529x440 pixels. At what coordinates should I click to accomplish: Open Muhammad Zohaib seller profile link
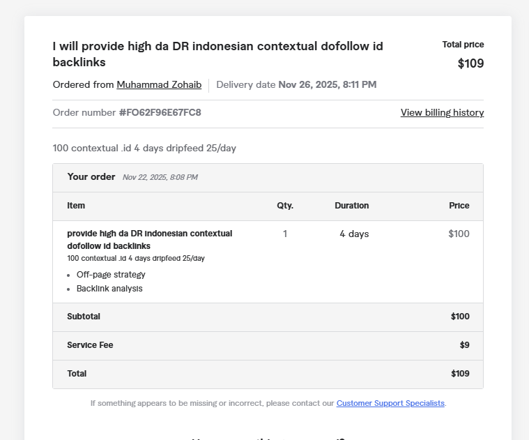159,85
